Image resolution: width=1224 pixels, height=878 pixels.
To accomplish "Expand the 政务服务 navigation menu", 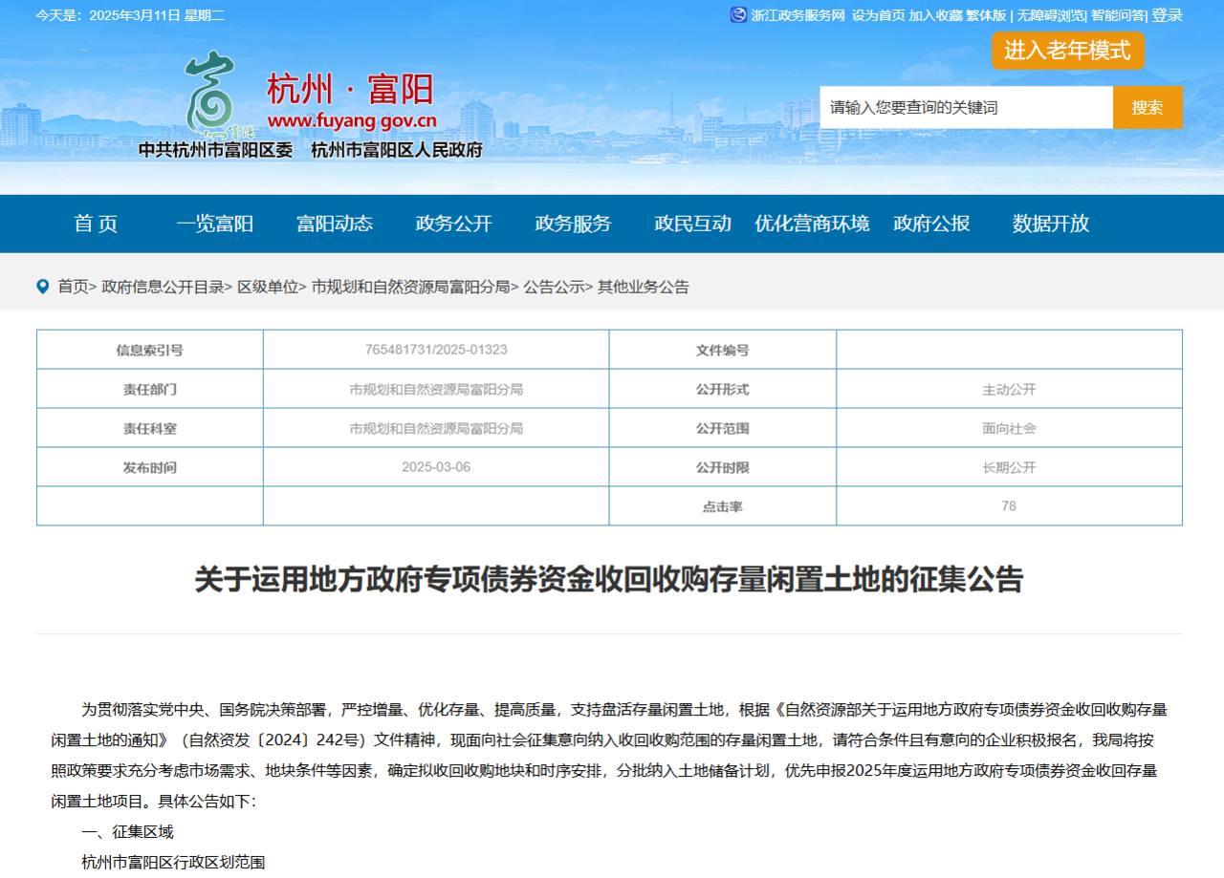I will 573,224.
